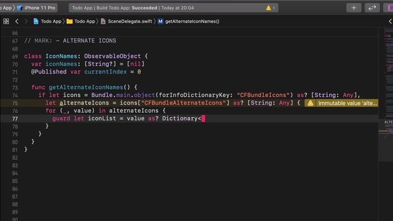The height and width of the screenshot is (221, 393).
Task: Select the iPhone 11 Pro destination
Action: coord(39,8)
